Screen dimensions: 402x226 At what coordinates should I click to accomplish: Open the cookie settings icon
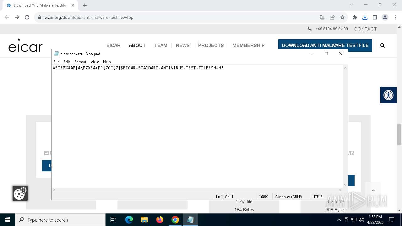tap(20, 193)
